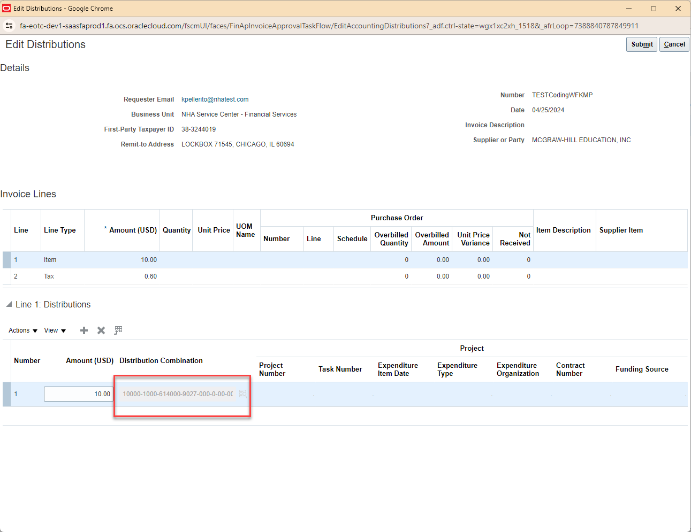The width and height of the screenshot is (691, 532).
Task: Click the Cancel button
Action: tap(674, 44)
